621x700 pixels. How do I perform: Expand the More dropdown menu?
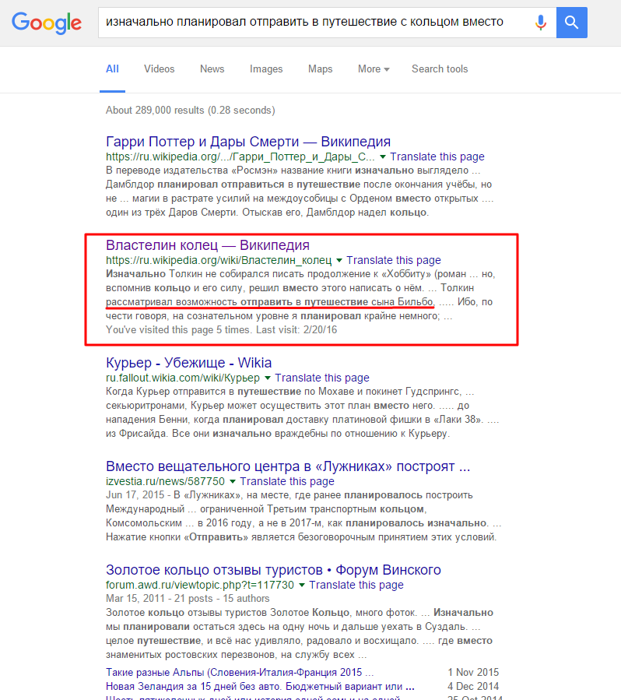click(374, 69)
